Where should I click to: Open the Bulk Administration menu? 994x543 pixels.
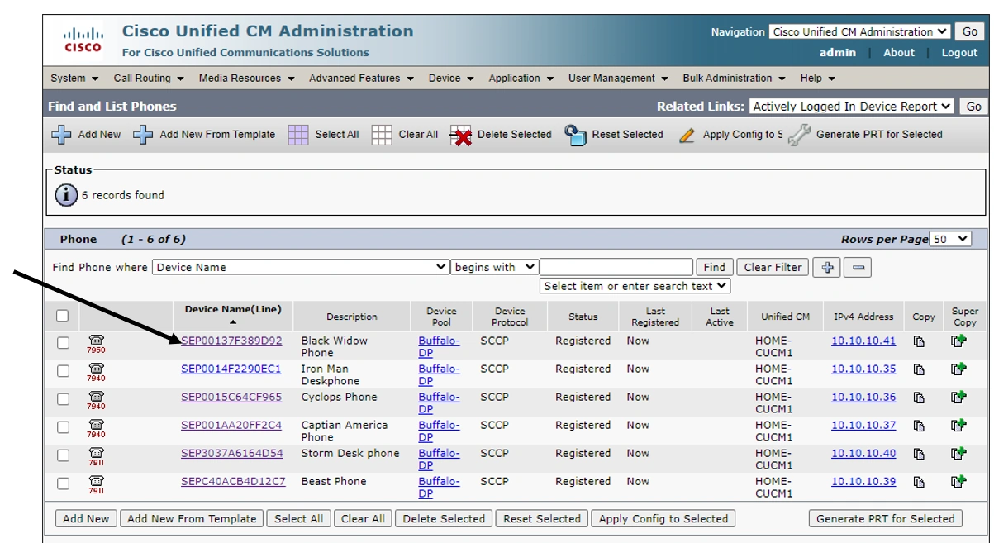coord(734,79)
